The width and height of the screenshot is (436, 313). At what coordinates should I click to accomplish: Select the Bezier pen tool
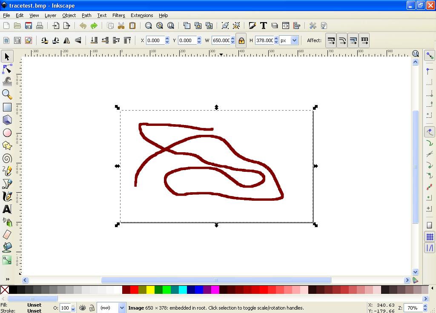(x=7, y=183)
